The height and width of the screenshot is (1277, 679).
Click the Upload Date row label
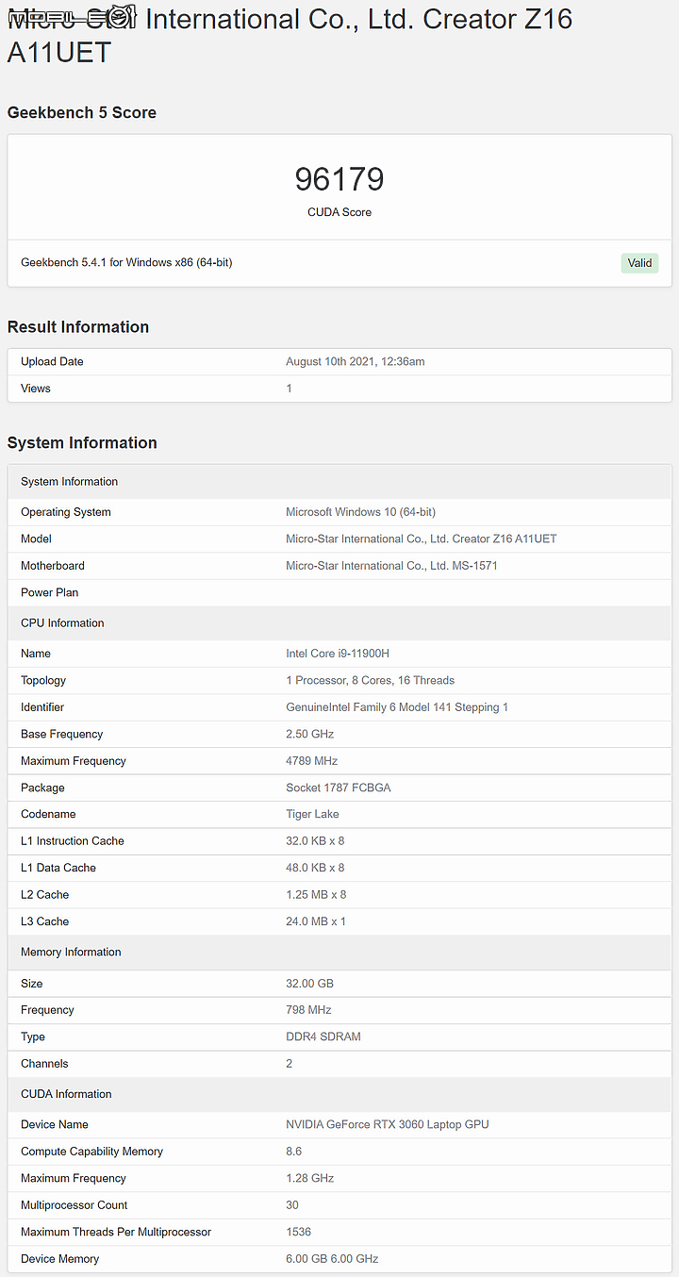(52, 361)
